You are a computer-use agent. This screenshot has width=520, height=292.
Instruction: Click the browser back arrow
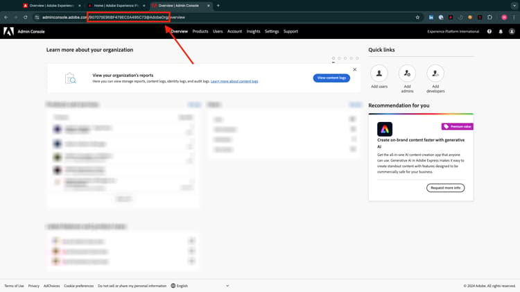[x=6, y=17]
